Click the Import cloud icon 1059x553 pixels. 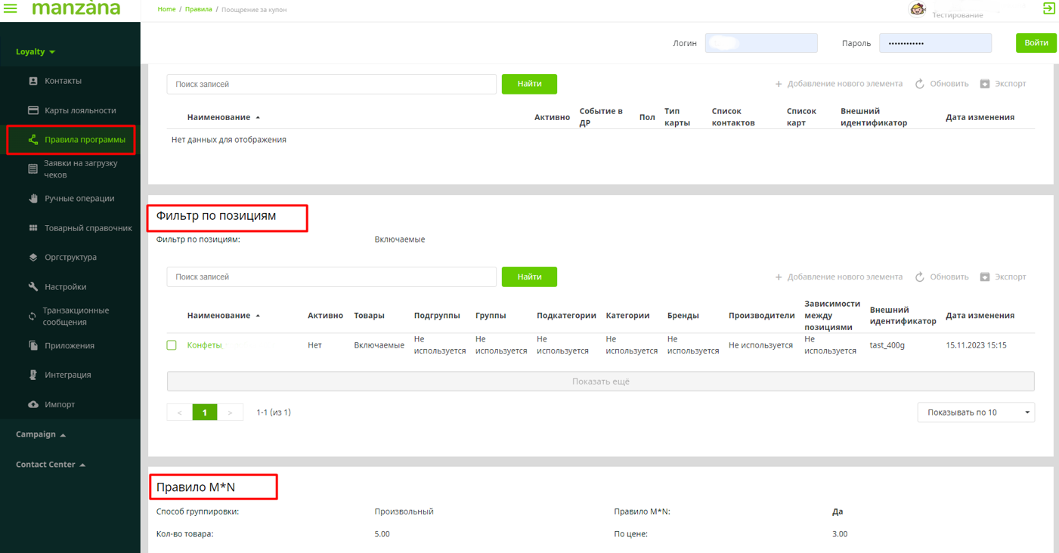click(x=33, y=405)
